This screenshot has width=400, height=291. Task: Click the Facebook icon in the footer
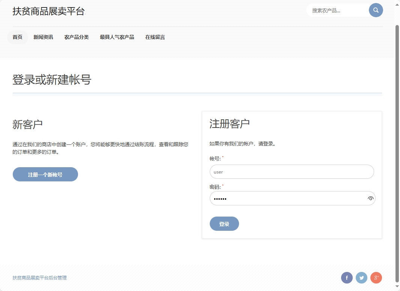coord(346,278)
